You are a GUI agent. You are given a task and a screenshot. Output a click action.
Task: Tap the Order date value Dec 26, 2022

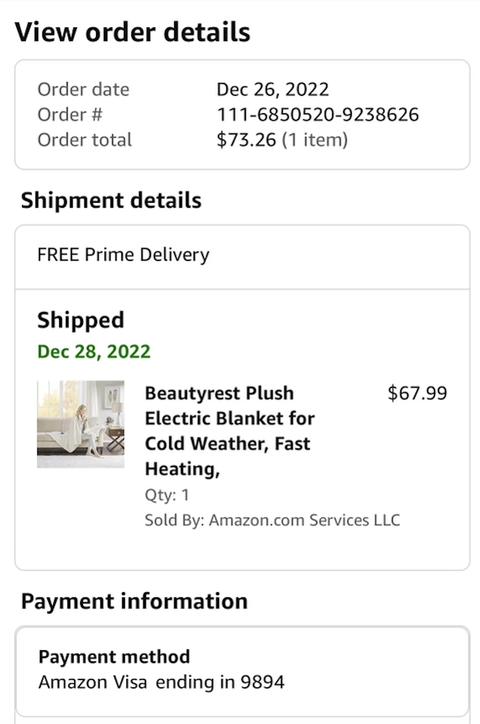click(x=273, y=89)
